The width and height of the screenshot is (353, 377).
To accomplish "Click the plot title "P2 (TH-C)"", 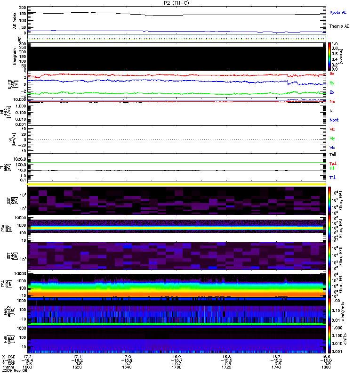I will [176, 3].
